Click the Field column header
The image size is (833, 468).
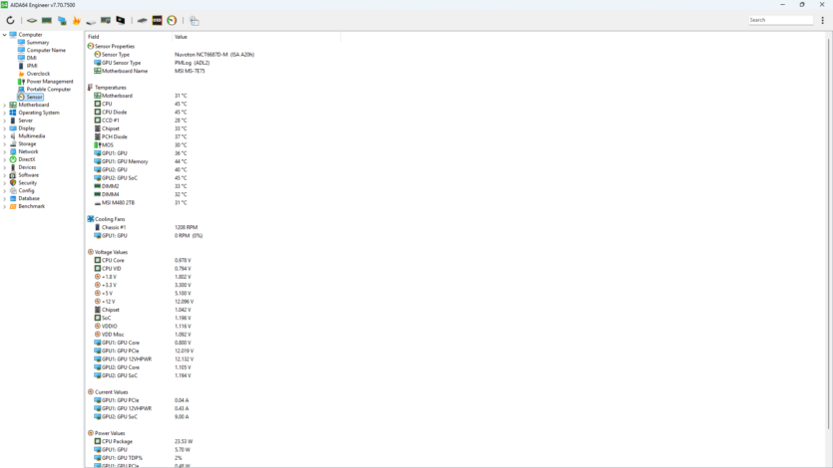pyautogui.click(x=94, y=37)
